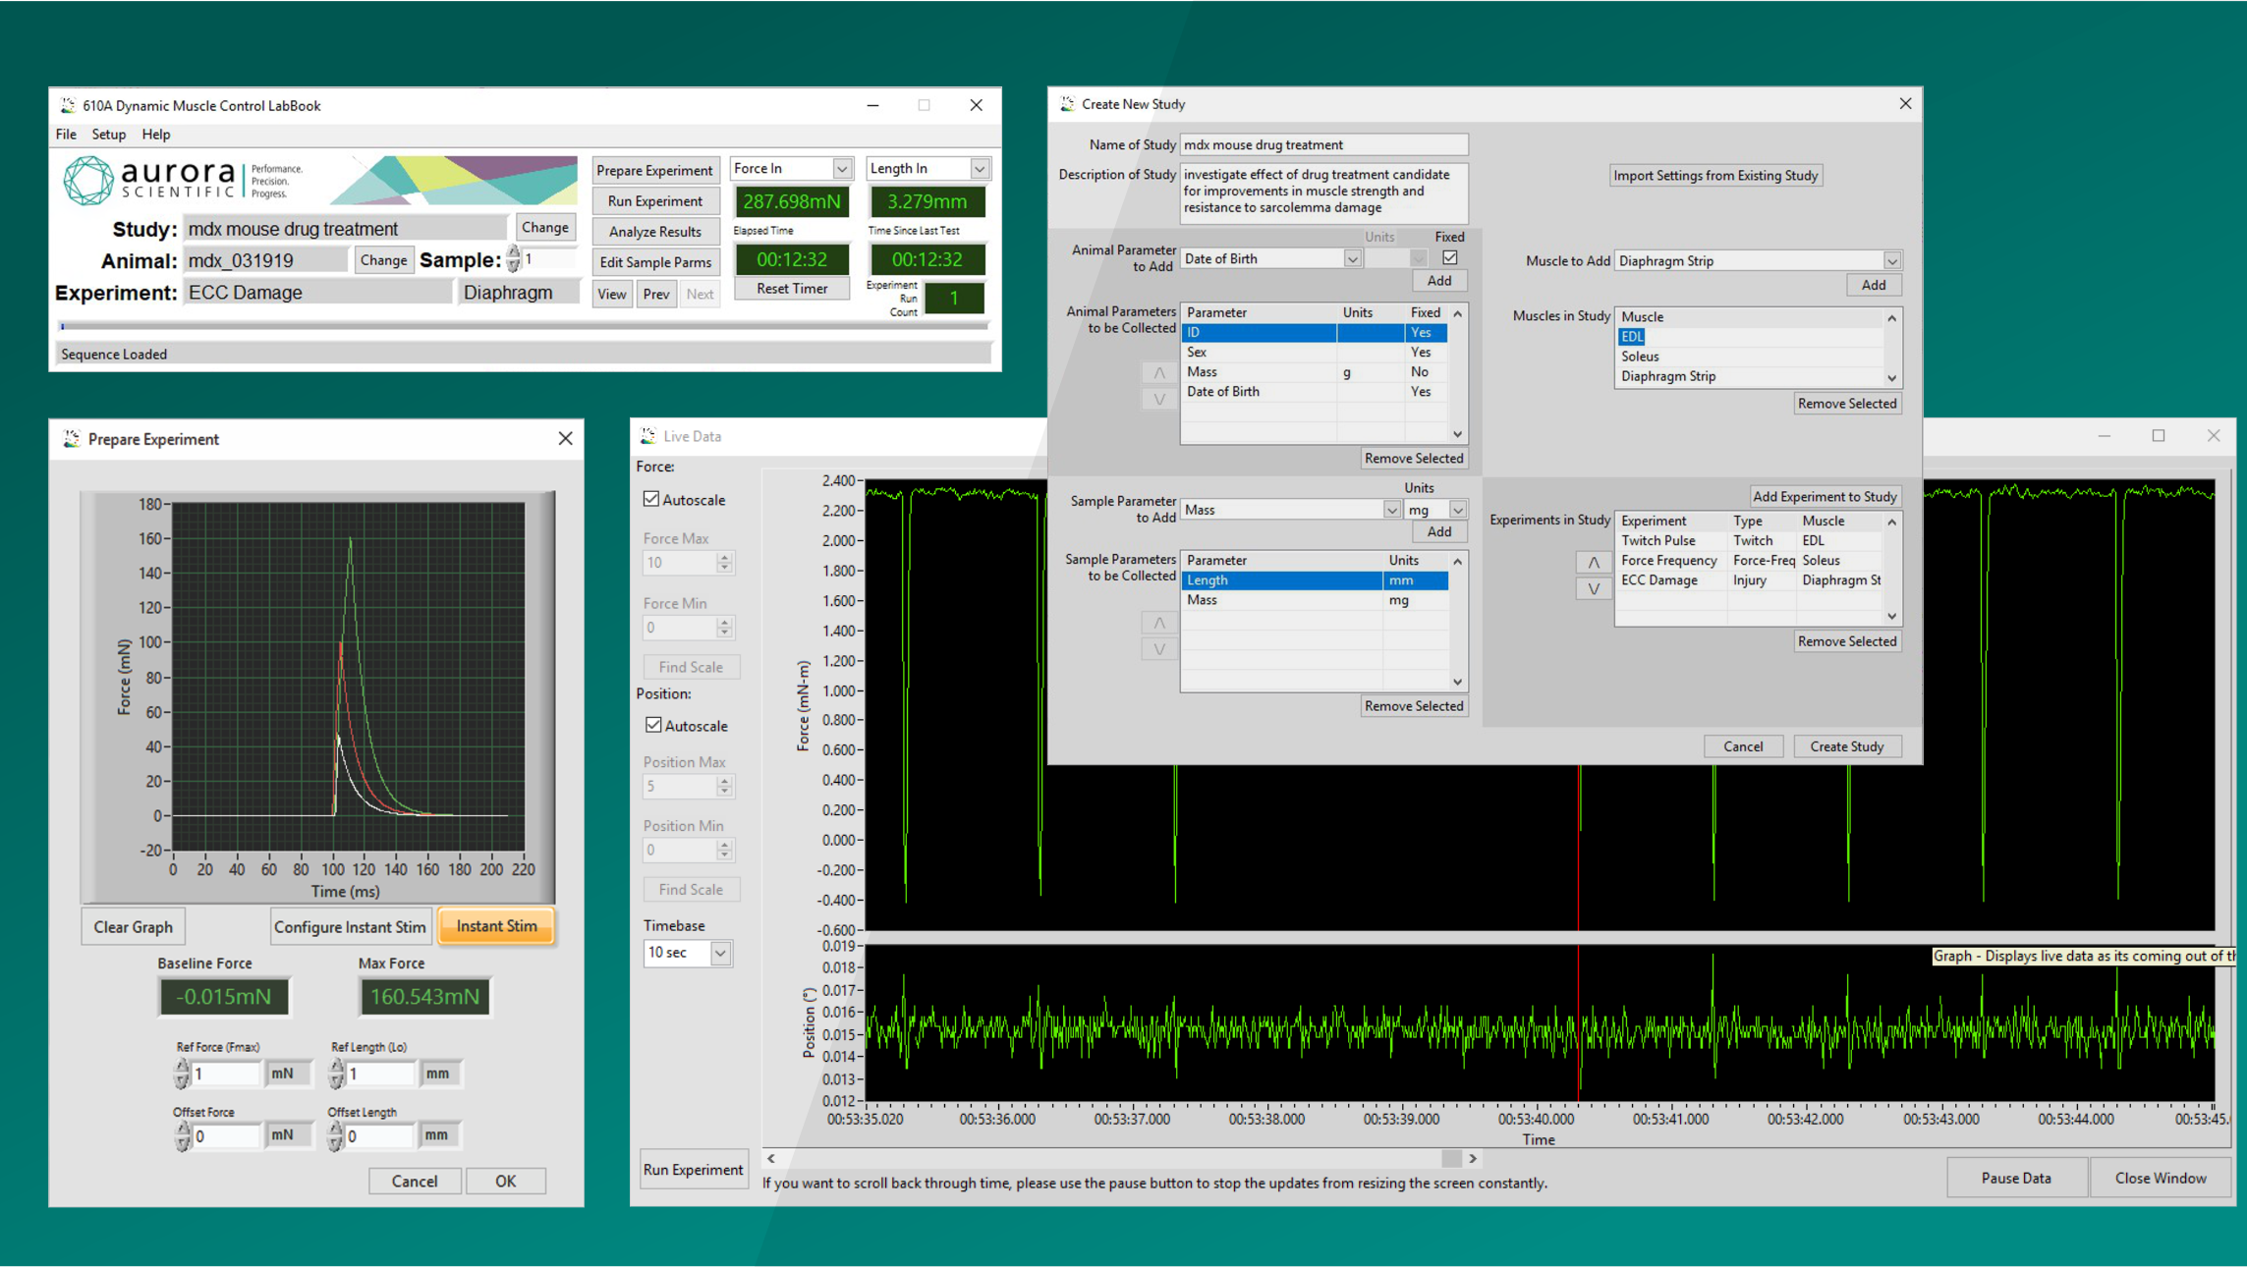Uncheck the Fixed animal parameter checkbox

point(1450,257)
